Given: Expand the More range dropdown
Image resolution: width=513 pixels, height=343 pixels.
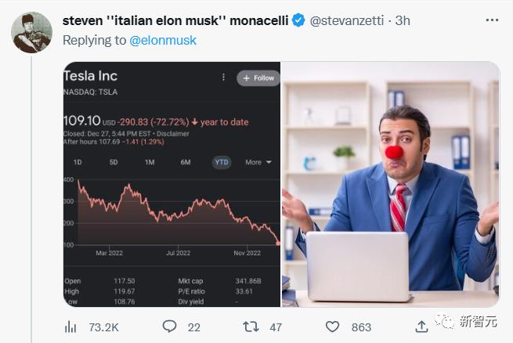Looking at the screenshot, I should [x=258, y=162].
